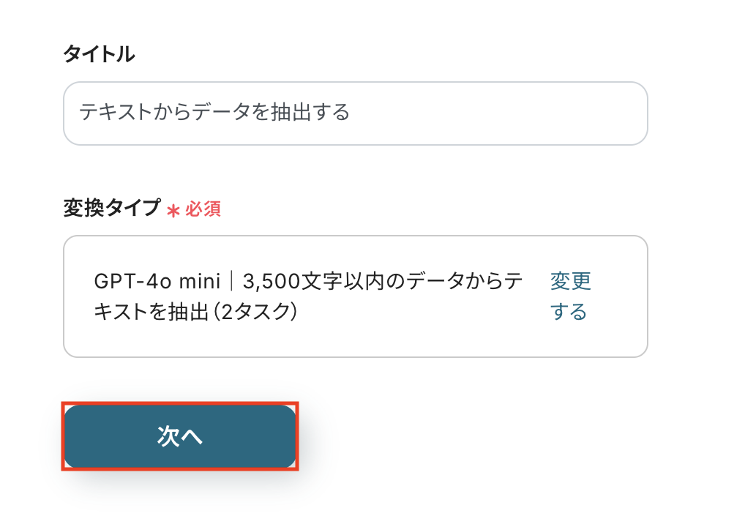This screenshot has width=745, height=527.
Task: Click the 変換タイプ field label
Action: click(x=111, y=209)
